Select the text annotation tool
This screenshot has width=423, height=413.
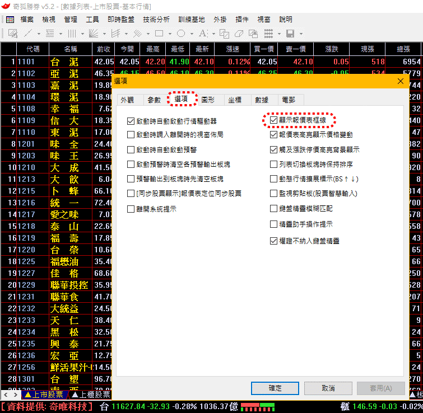coord(203,34)
